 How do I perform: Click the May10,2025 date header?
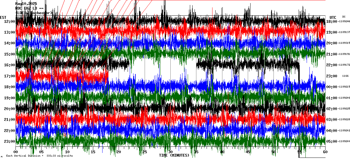click(26, 4)
